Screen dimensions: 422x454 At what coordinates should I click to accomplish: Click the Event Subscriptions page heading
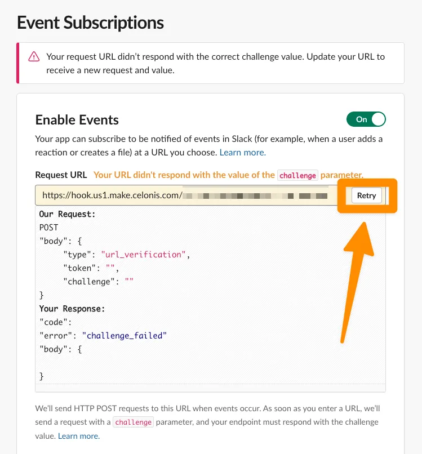(91, 23)
